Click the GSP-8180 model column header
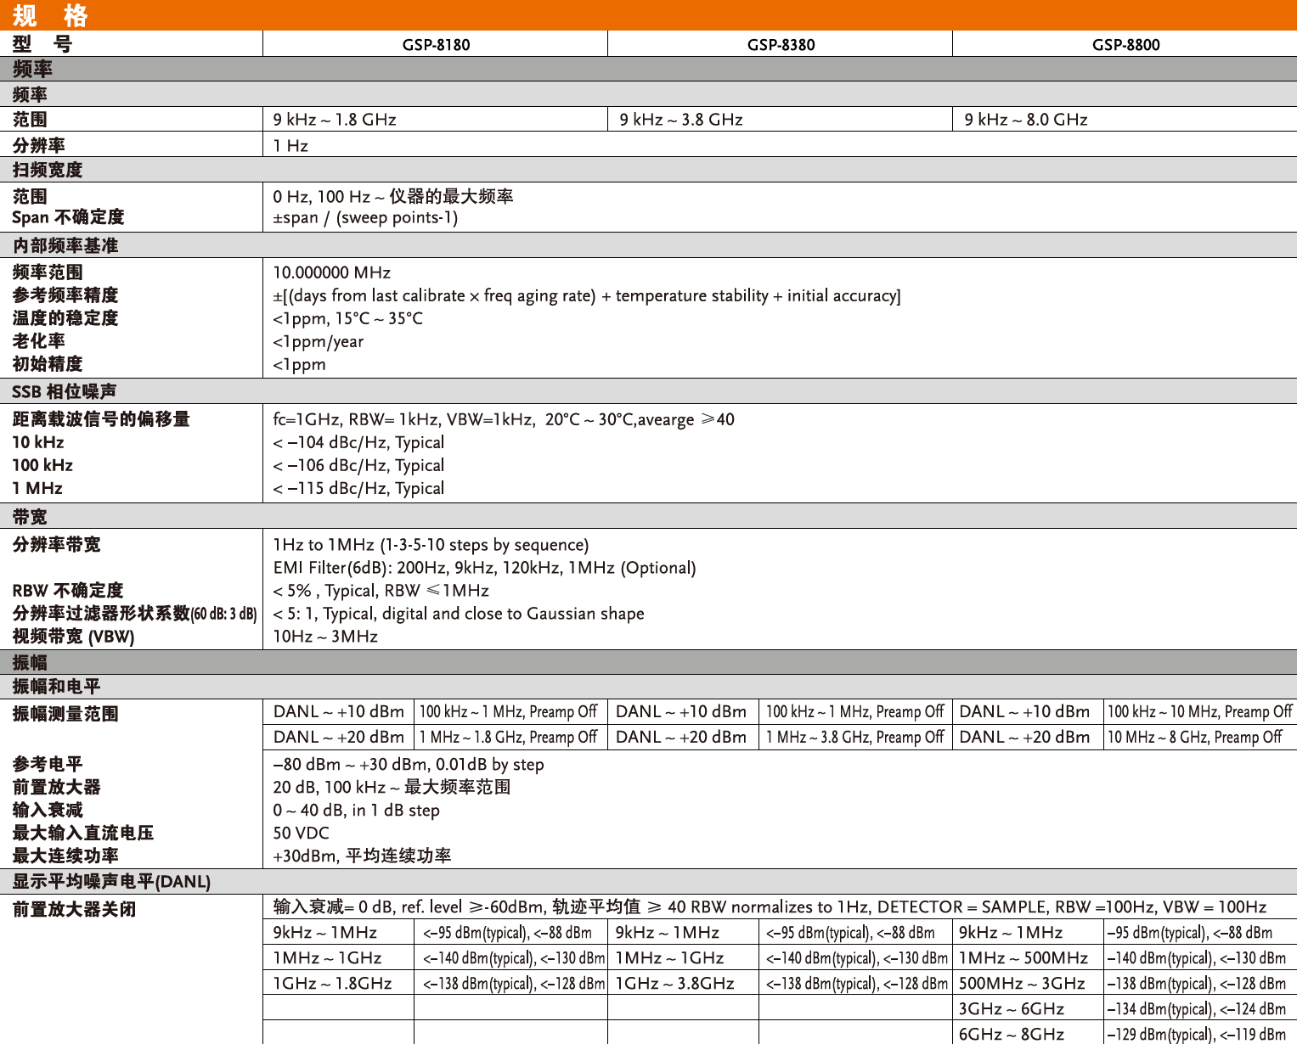1297x1044 pixels. (x=436, y=44)
